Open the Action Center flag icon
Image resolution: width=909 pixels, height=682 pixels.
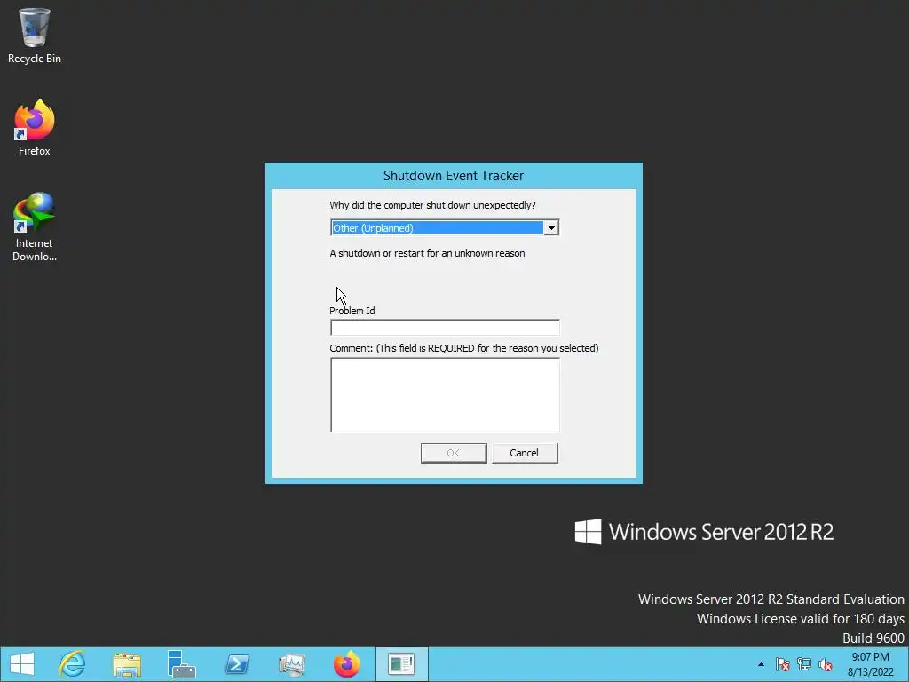[782, 664]
